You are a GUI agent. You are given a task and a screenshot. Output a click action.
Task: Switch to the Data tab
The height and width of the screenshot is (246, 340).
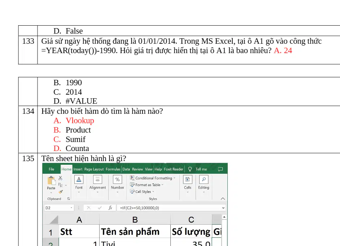click(126, 169)
